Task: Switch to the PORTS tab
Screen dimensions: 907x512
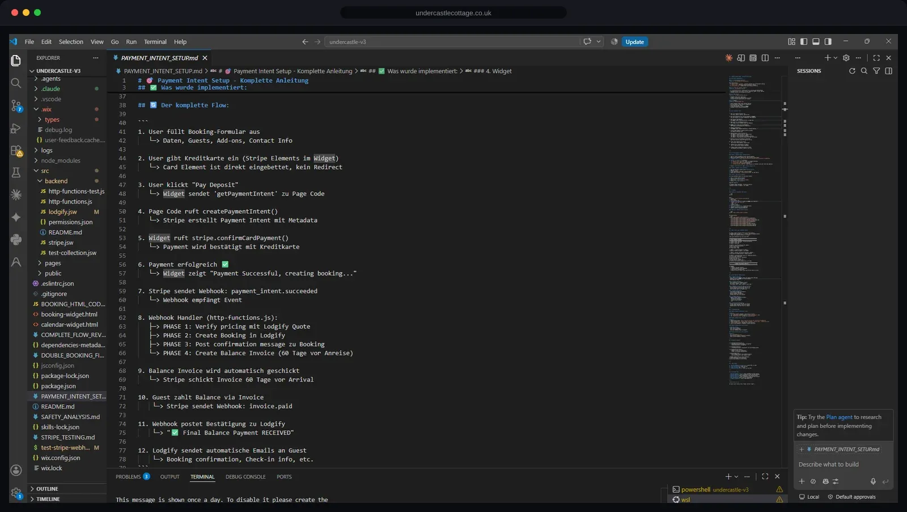Action: 284,477
